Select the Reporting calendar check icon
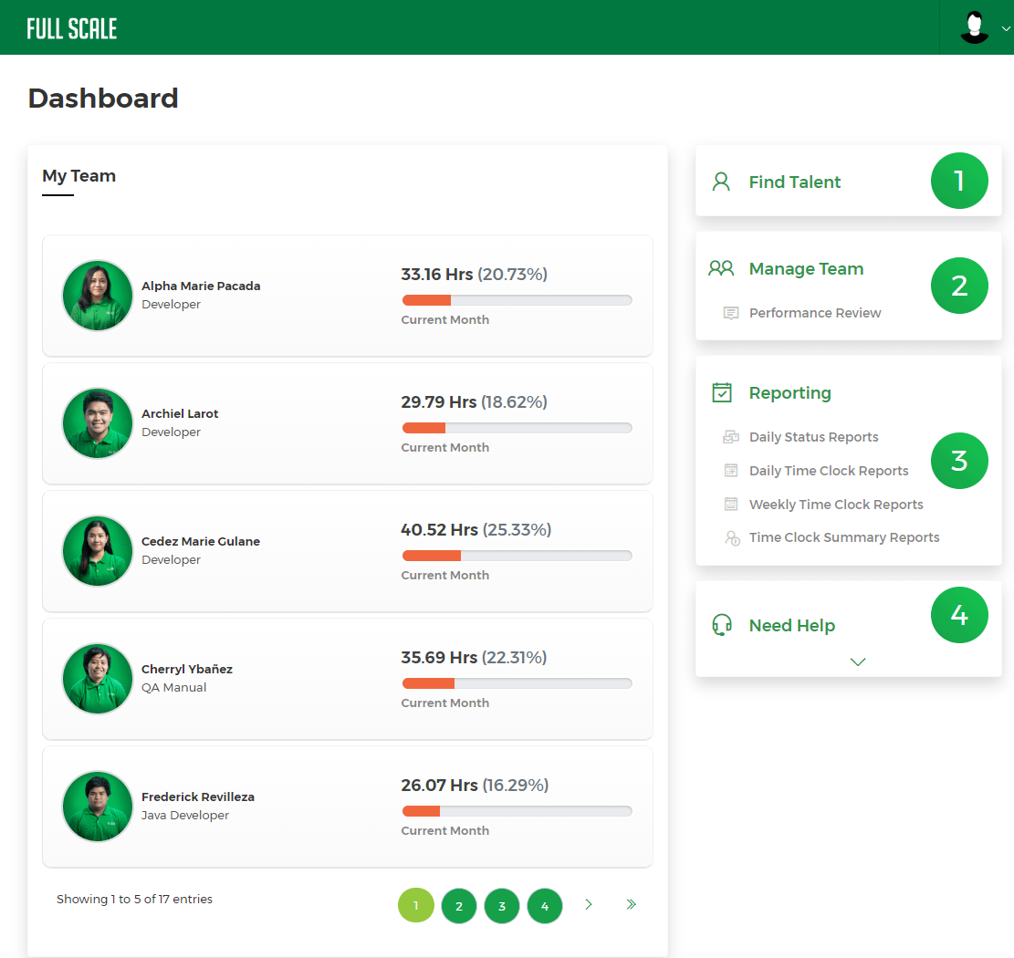1014x958 pixels. tap(721, 392)
